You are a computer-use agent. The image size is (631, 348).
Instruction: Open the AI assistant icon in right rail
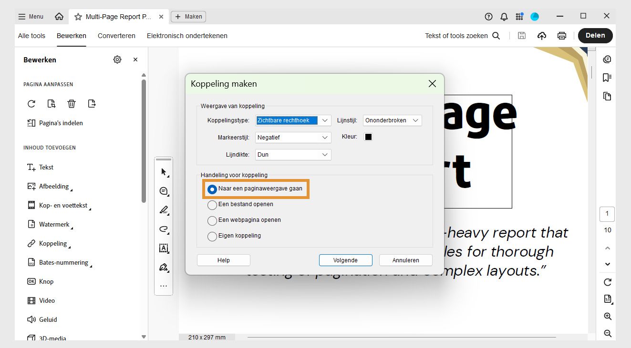(x=607, y=60)
